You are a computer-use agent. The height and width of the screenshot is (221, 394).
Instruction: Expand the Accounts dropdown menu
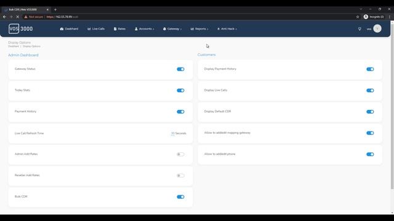coord(145,29)
